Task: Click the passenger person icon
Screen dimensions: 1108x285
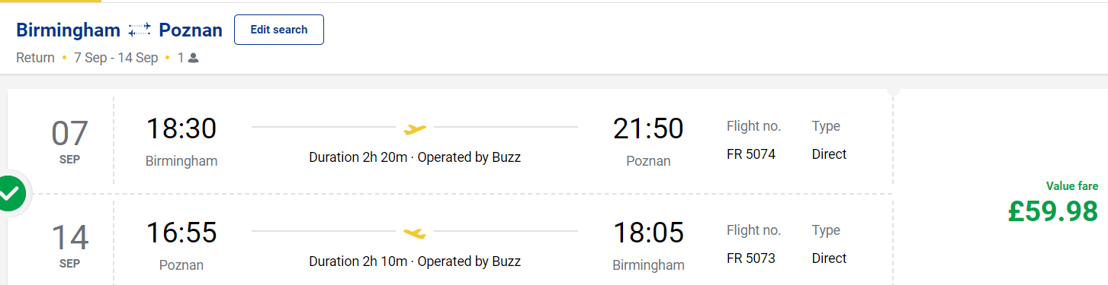Action: (193, 58)
